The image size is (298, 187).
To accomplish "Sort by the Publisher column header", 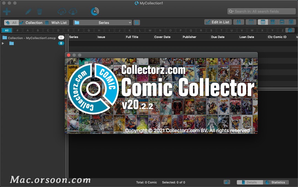I will click(x=196, y=37).
